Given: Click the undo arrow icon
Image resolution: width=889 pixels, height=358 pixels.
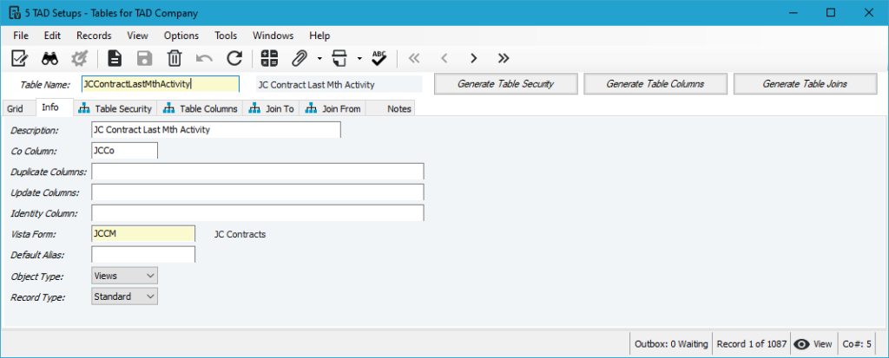Looking at the screenshot, I should coord(204,58).
